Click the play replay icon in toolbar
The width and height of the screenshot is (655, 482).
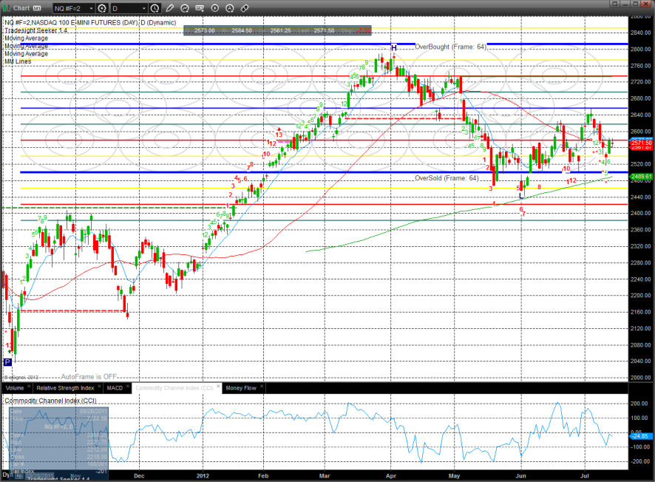point(214,8)
